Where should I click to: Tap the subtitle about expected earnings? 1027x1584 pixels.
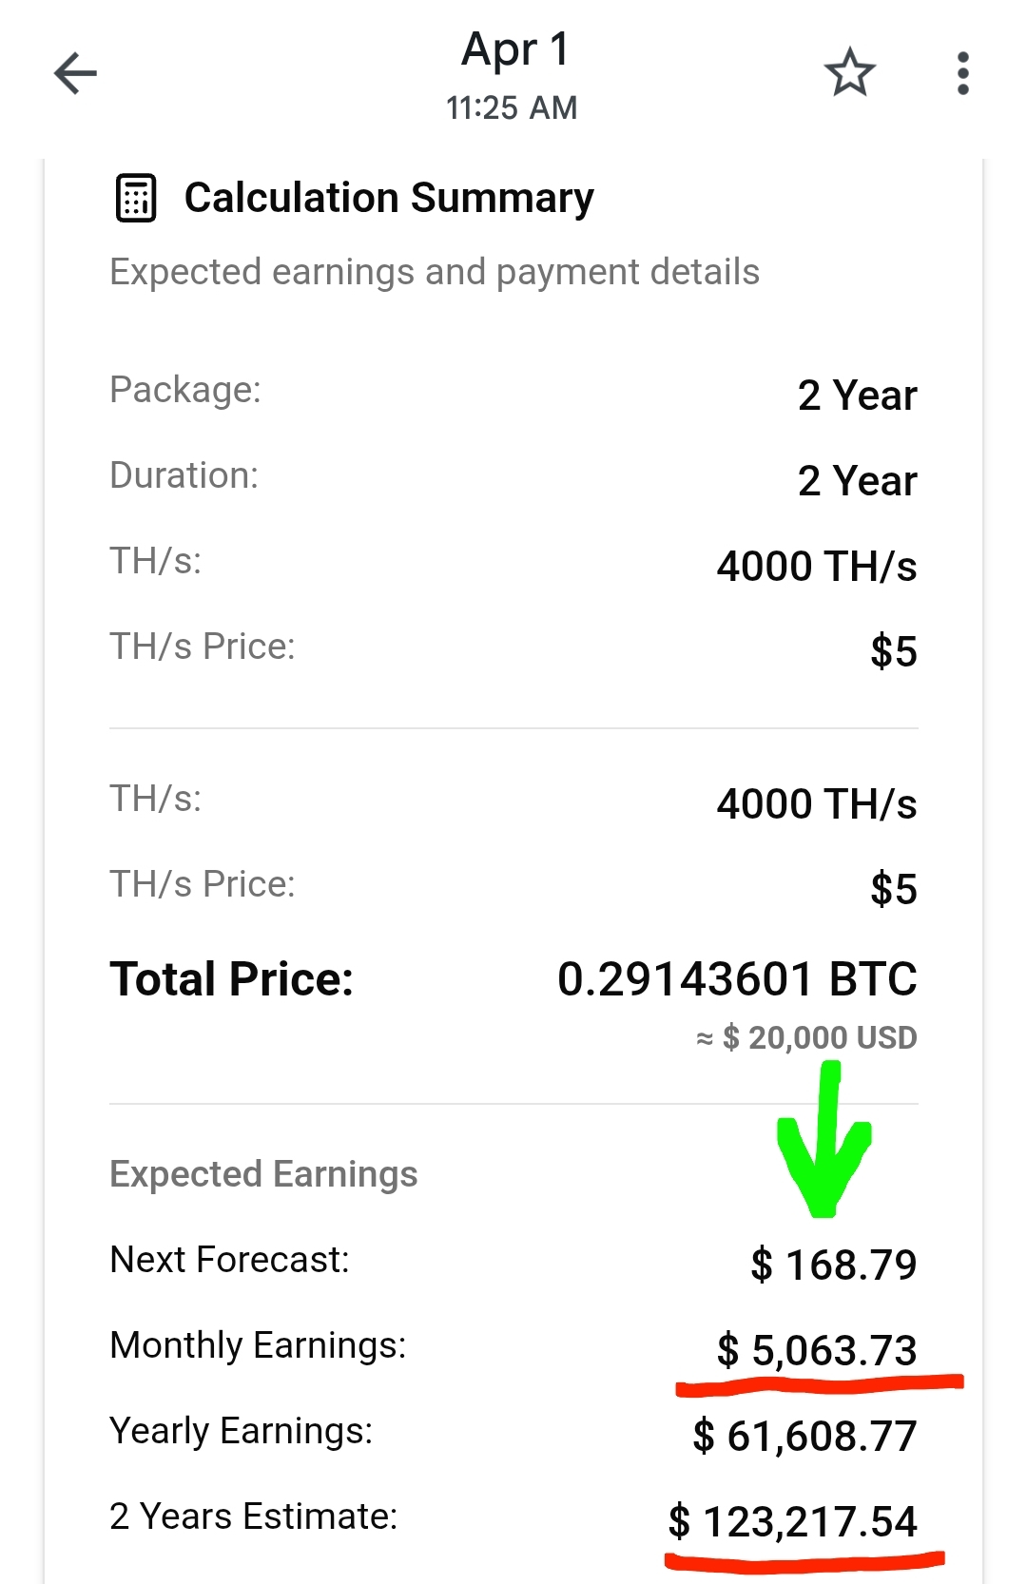(x=435, y=272)
